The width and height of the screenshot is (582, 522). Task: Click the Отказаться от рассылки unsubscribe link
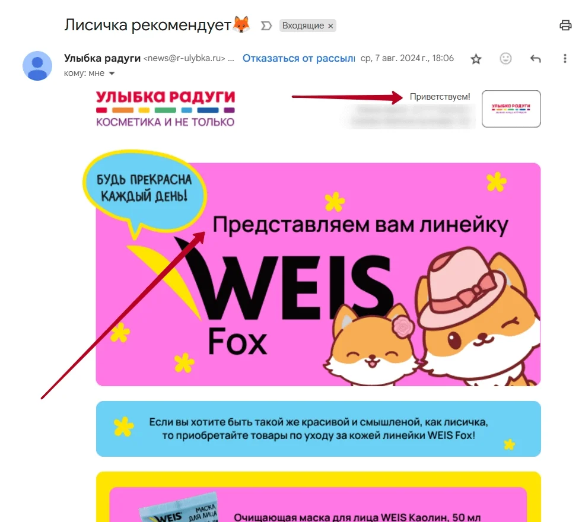299,58
